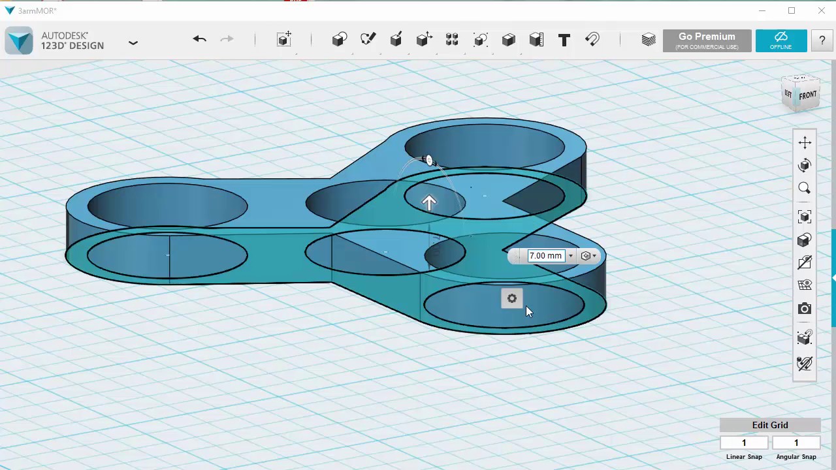
Task: Click the Linear Snap value field
Action: (744, 443)
